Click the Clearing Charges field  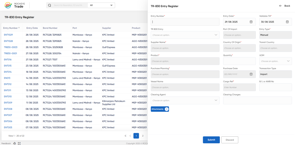pyautogui.click(x=258, y=100)
